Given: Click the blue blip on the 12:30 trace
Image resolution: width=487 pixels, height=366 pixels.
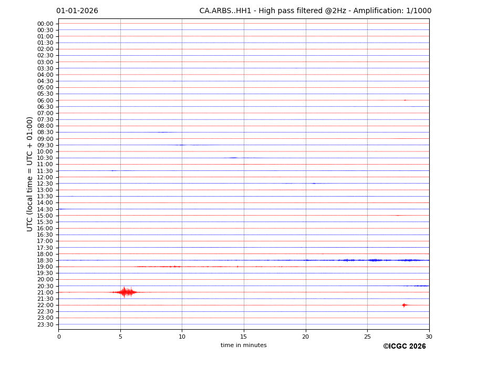Looking at the screenshot, I should [314, 184].
